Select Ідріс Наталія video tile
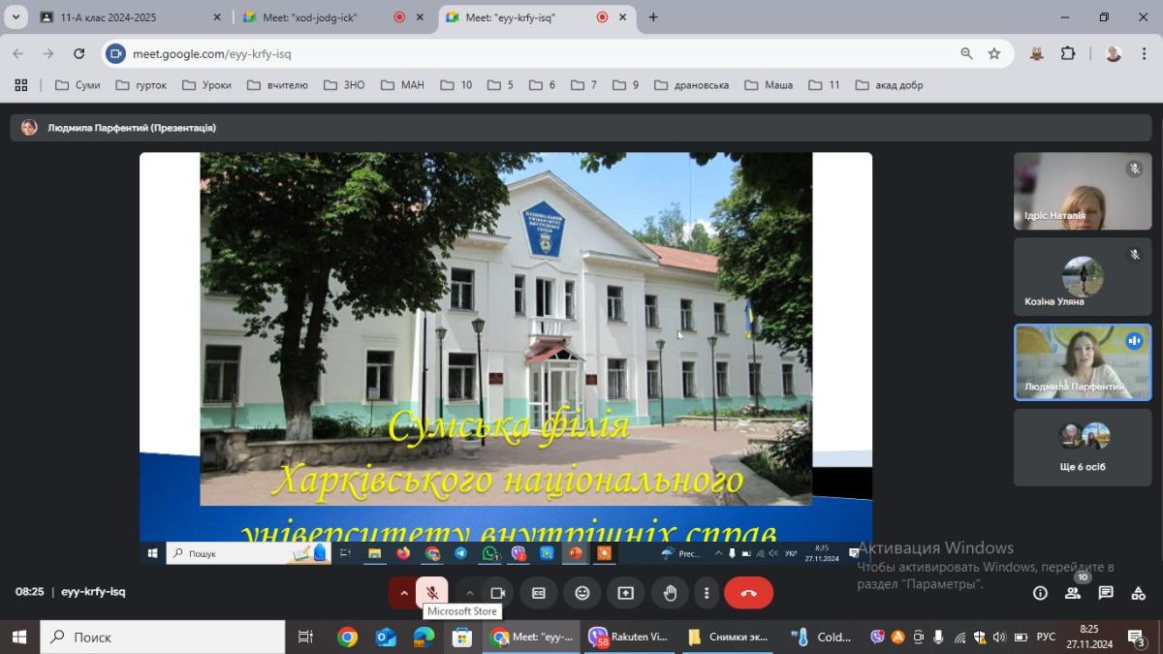This screenshot has height=654, width=1163. (x=1083, y=191)
